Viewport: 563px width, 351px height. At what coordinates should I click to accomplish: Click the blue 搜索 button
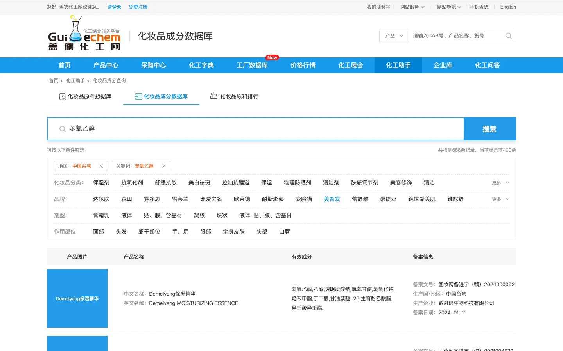pos(489,129)
